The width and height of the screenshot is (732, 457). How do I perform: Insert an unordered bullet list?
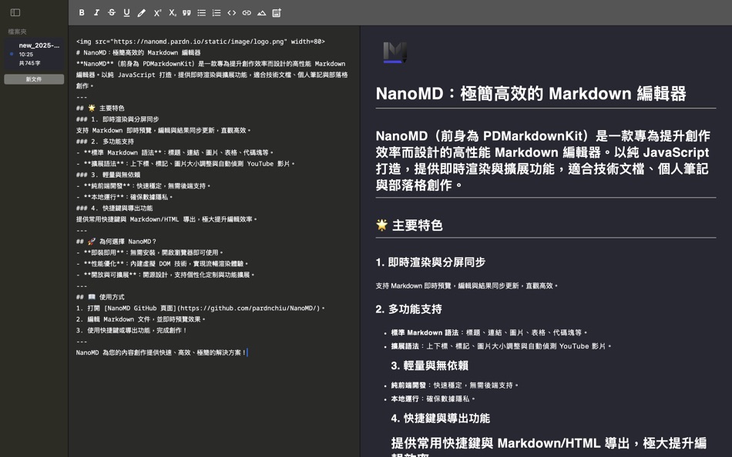[202, 12]
